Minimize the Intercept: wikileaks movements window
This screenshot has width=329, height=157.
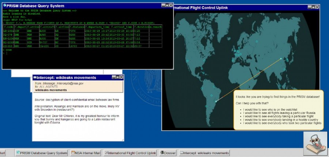pos(114,77)
